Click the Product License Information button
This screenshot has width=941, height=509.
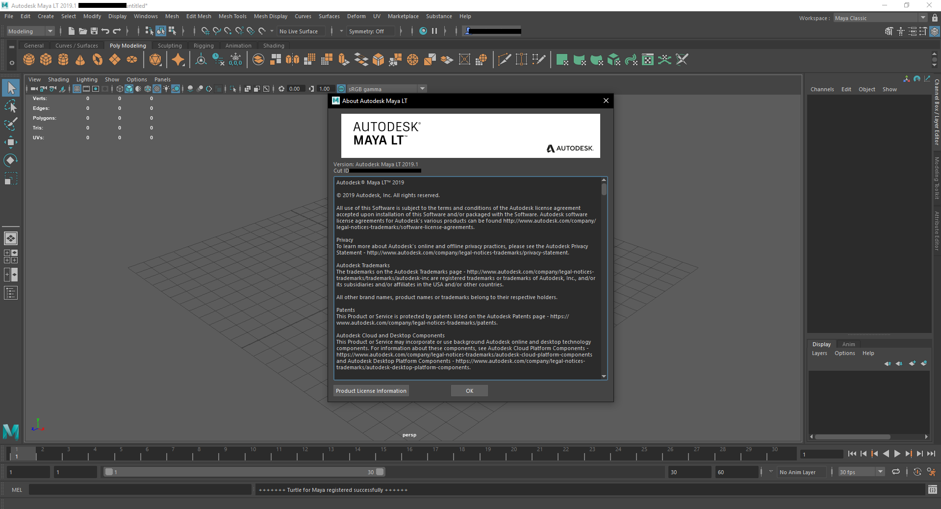(x=371, y=390)
